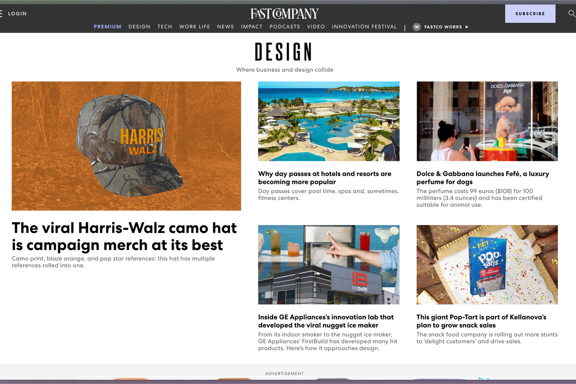Image resolution: width=576 pixels, height=384 pixels.
Task: Go to the Podcasts section
Action: tap(285, 27)
